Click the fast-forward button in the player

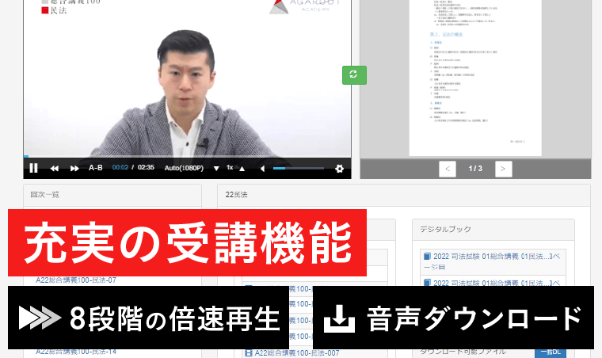click(x=74, y=168)
